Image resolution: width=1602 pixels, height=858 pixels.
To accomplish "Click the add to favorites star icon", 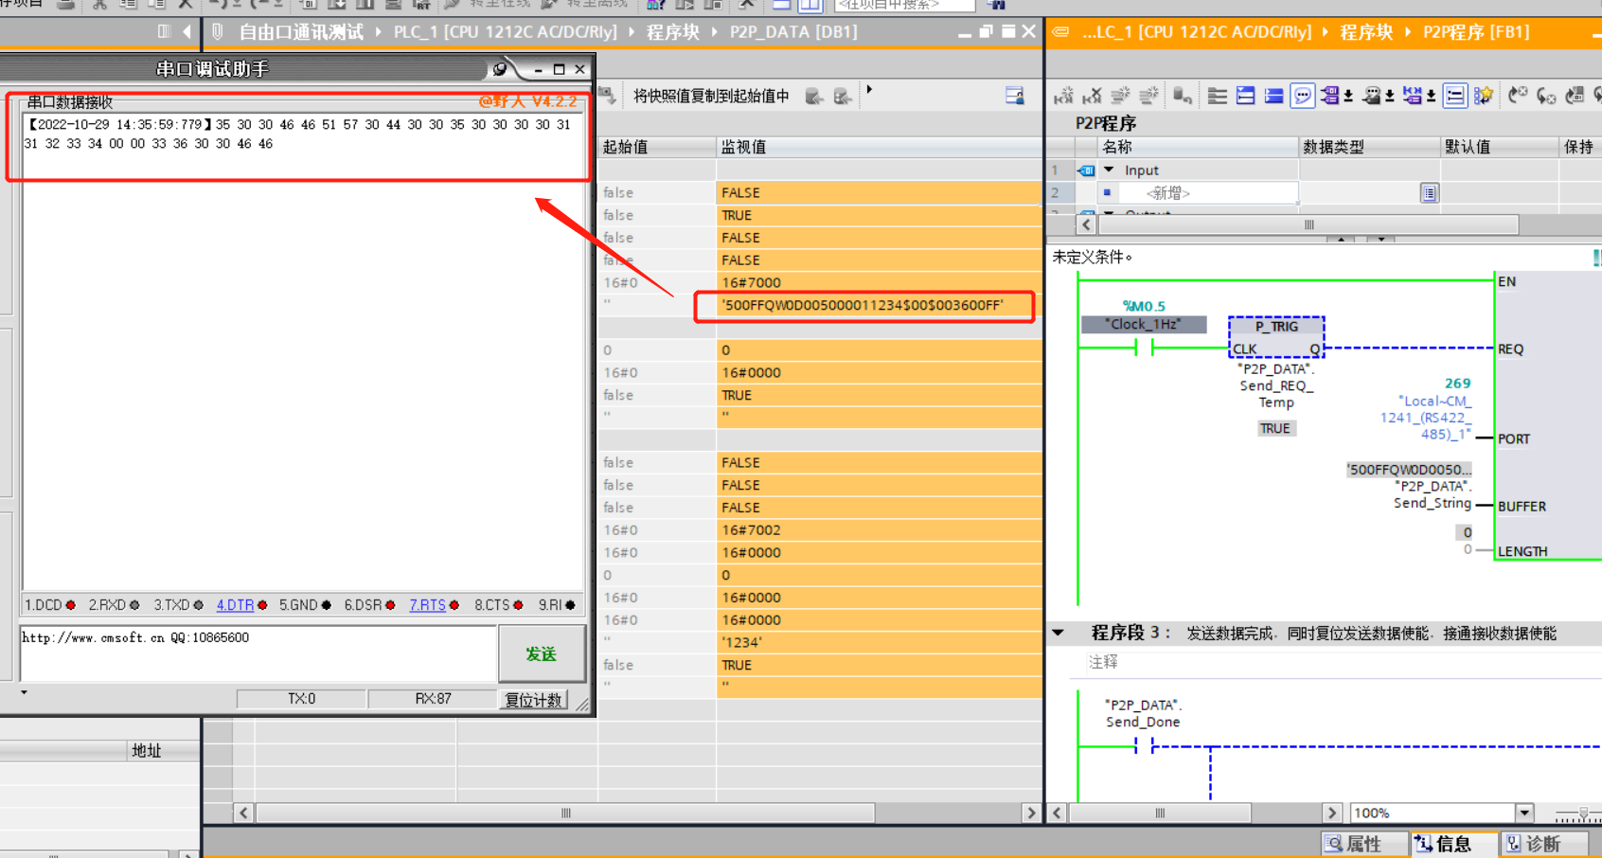I will point(1484,96).
